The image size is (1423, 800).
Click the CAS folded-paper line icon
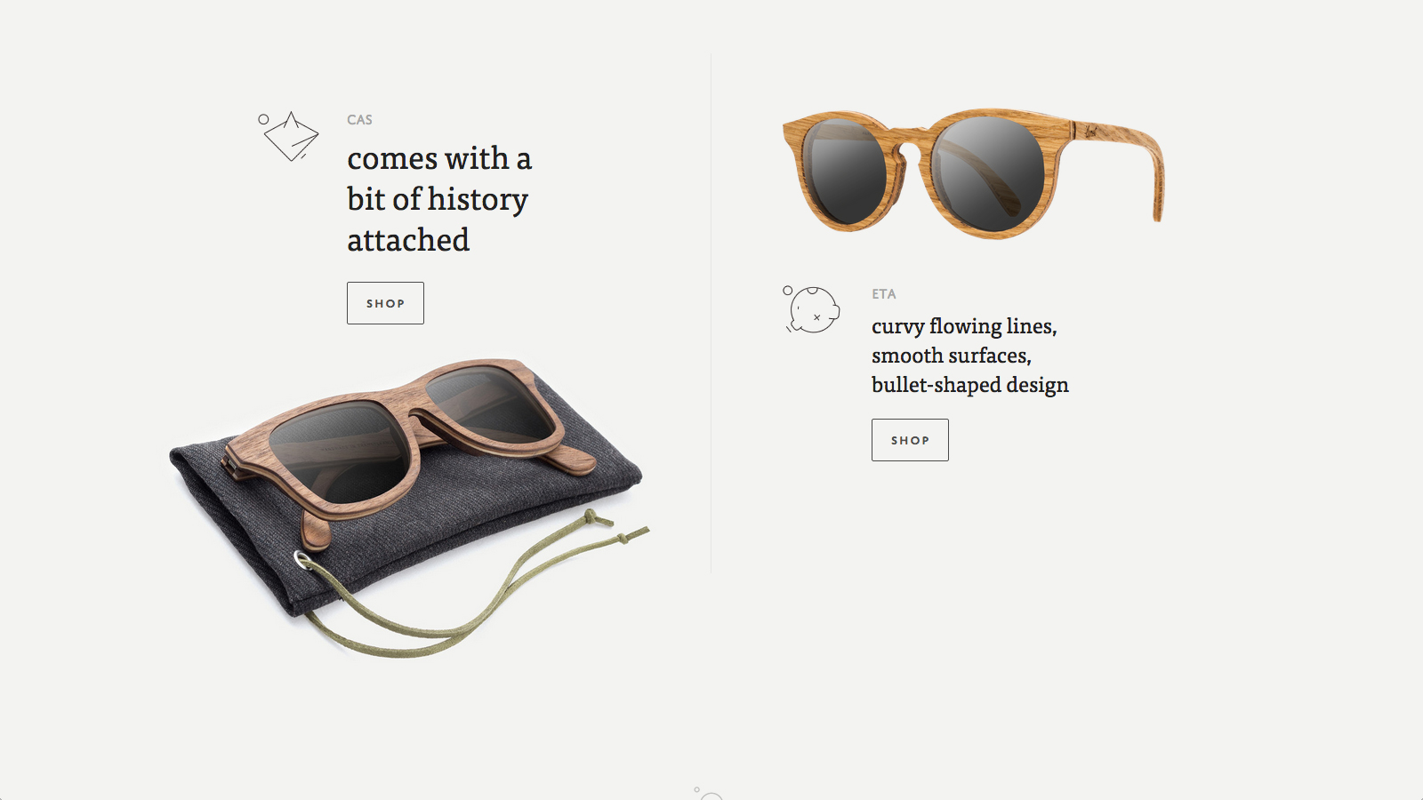pyautogui.click(x=292, y=137)
